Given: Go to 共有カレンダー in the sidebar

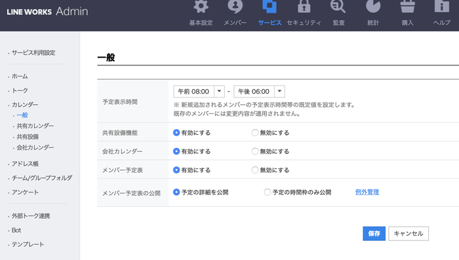Looking at the screenshot, I should click(x=35, y=126).
